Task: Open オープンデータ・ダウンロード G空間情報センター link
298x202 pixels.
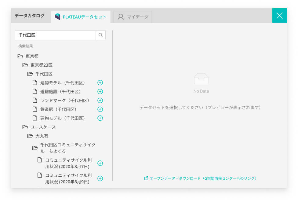Action: coord(200,178)
